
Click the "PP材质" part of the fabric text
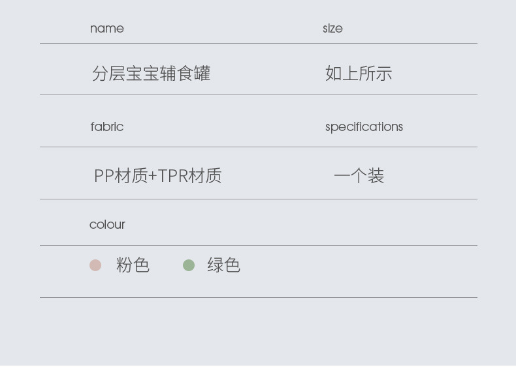[x=121, y=176]
